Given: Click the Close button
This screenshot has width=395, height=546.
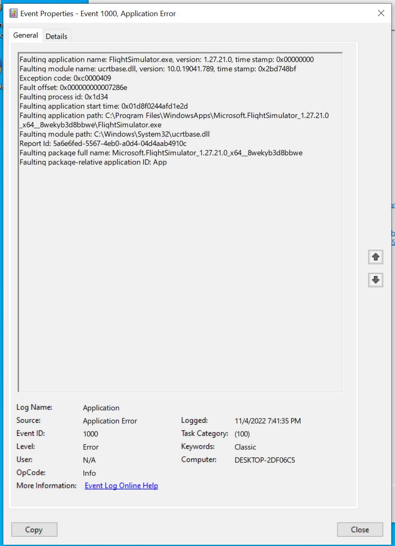Looking at the screenshot, I should coord(360,529).
